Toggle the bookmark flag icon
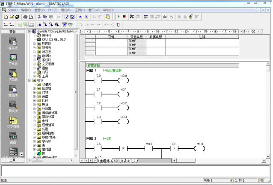Screen dimensions: 273x185 coord(39,25)
